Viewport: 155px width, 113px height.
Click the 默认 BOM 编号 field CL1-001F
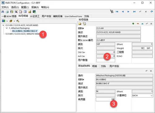click(118, 40)
